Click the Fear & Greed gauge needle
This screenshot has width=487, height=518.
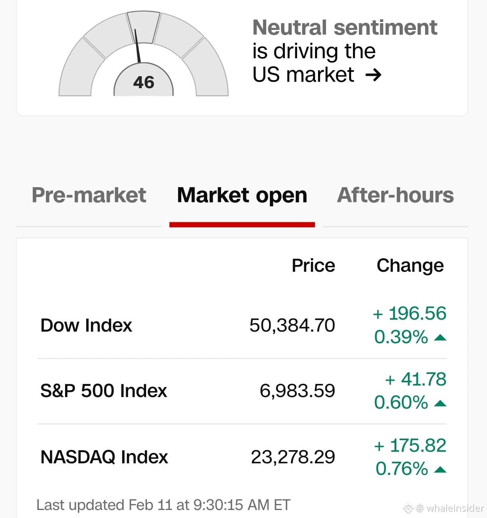[138, 46]
